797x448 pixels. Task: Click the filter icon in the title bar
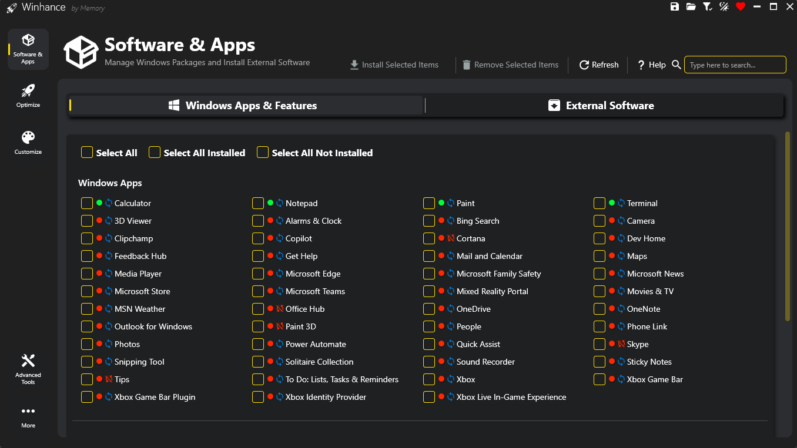(707, 6)
